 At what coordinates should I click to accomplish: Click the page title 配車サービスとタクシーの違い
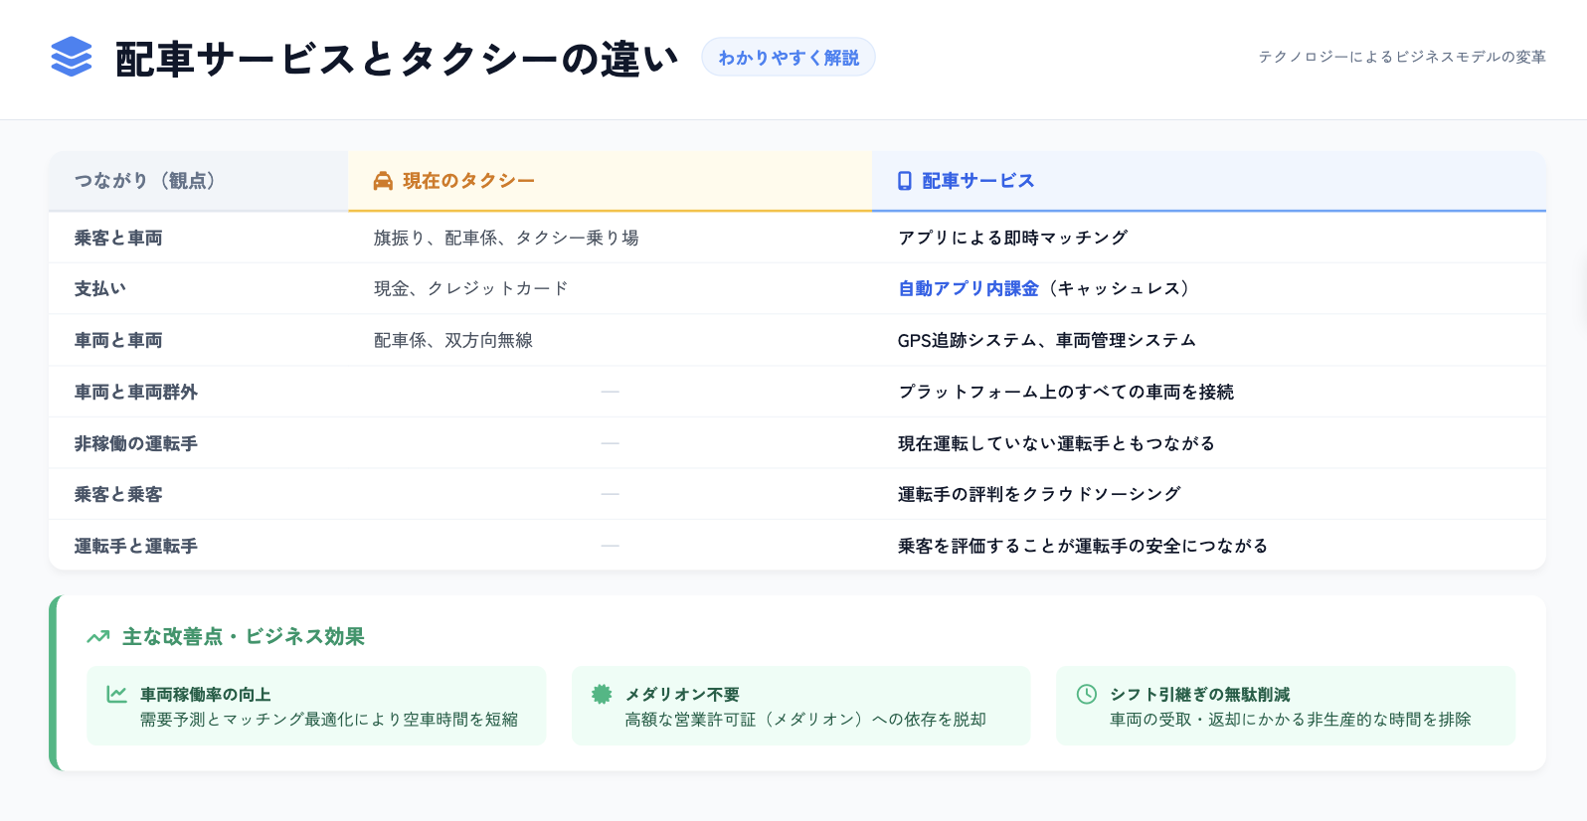pyautogui.click(x=397, y=59)
